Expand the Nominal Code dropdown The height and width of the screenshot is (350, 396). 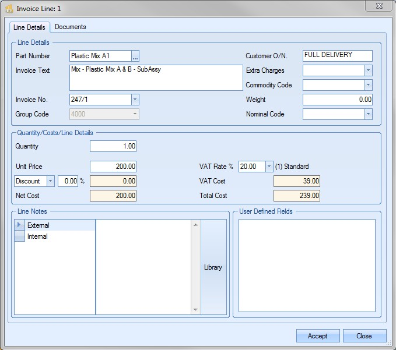(x=368, y=114)
